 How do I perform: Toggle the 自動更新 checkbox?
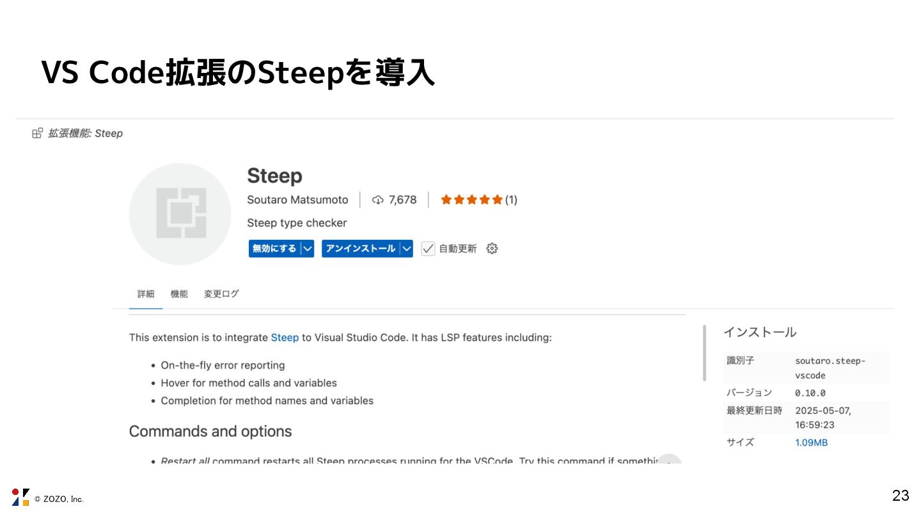pyautogui.click(x=428, y=249)
